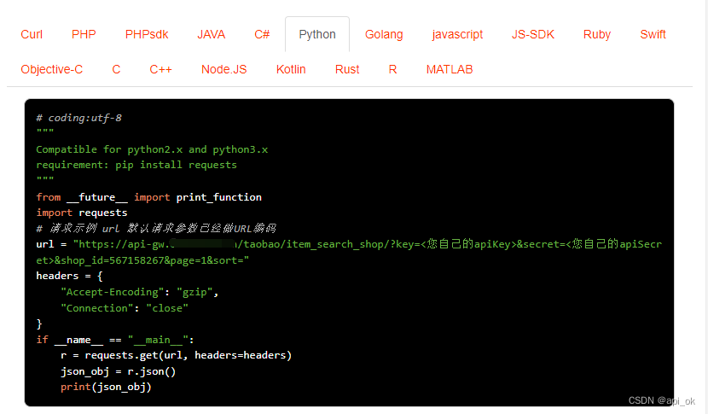Show the Ruby code example
This screenshot has width=708, height=414.
[597, 34]
